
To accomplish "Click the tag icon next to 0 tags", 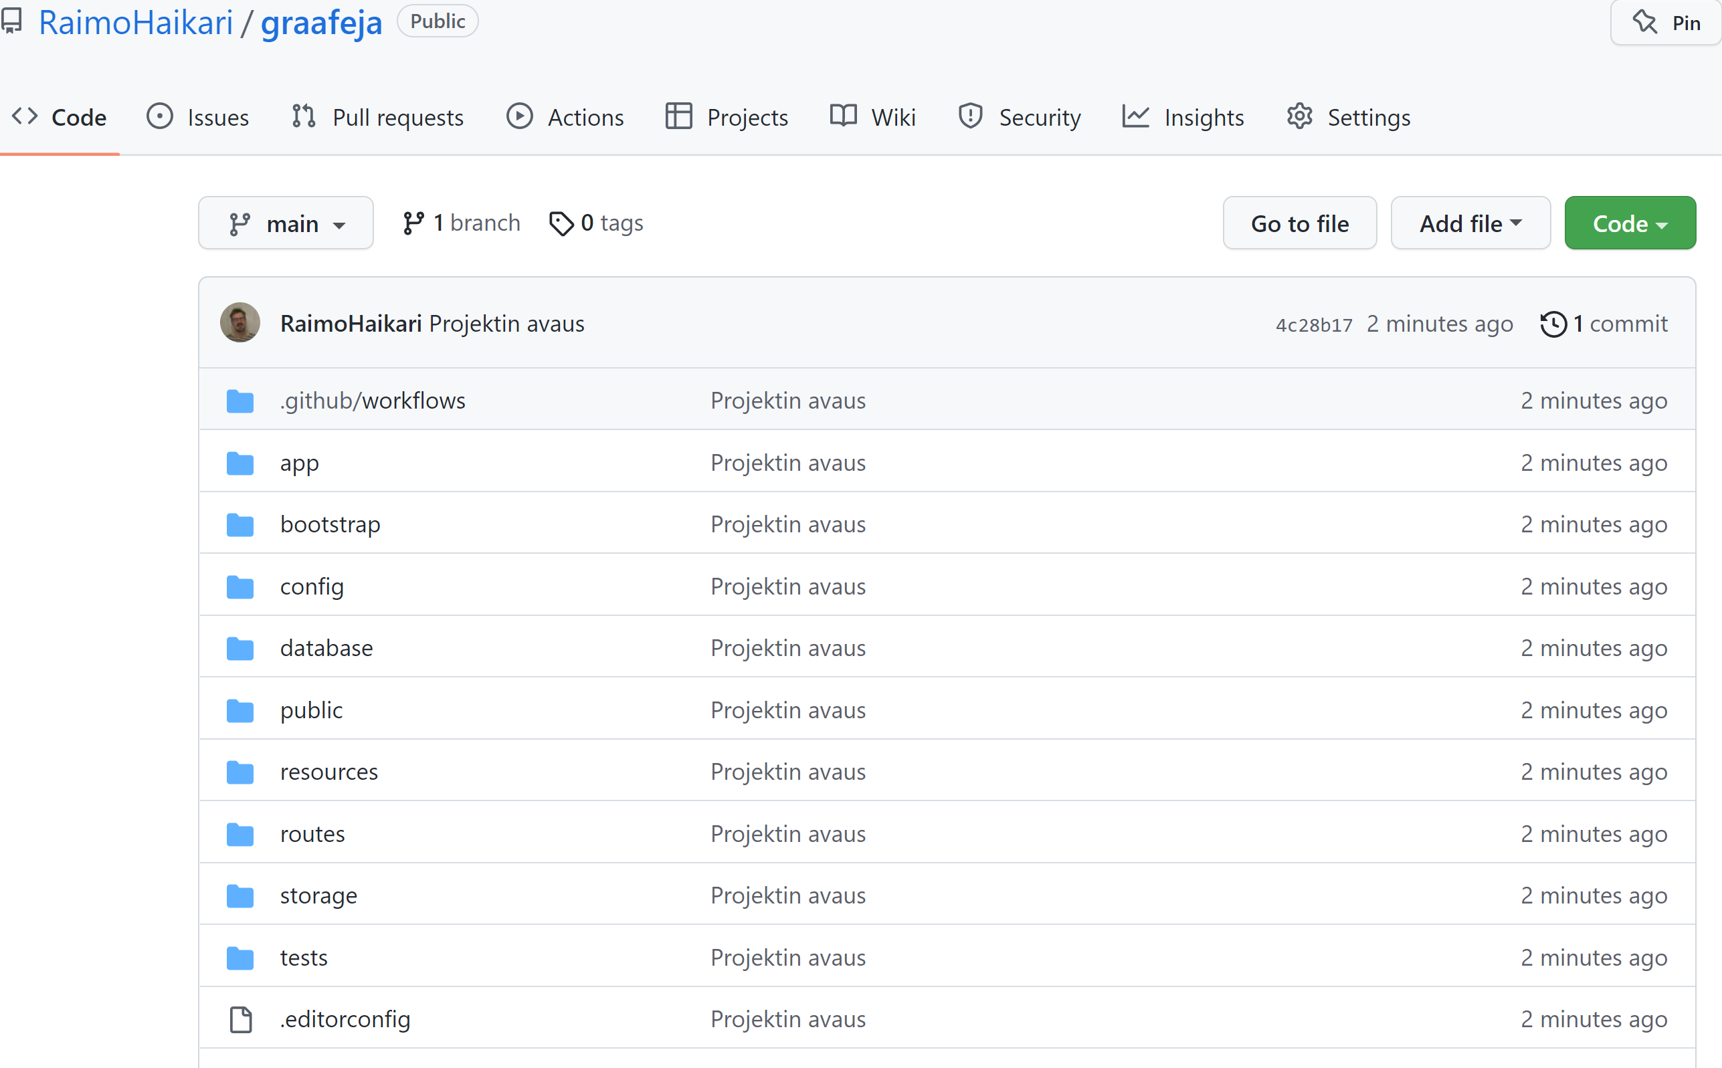I will pos(561,223).
